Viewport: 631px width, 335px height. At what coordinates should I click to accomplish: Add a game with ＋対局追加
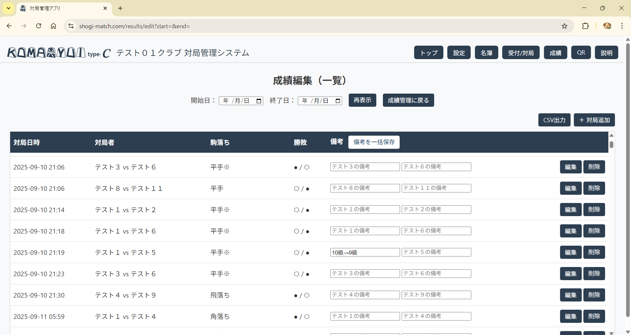coord(594,120)
